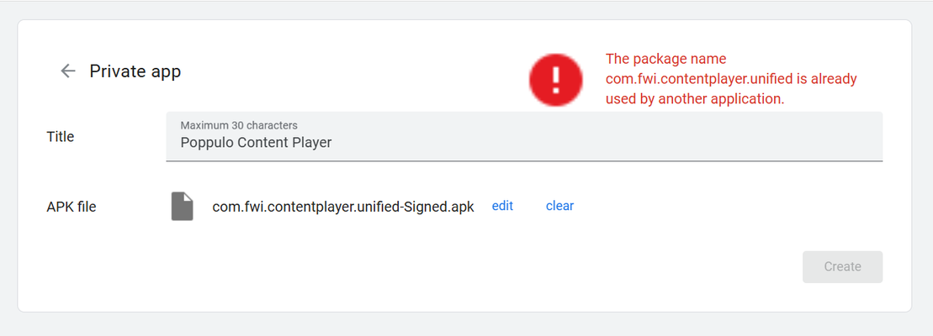Click the blank space between 'edit' and 'clear'
Image resolution: width=933 pixels, height=336 pixels.
529,206
